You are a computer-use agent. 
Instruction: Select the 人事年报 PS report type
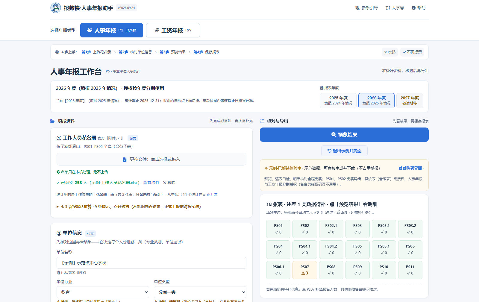pos(112,30)
